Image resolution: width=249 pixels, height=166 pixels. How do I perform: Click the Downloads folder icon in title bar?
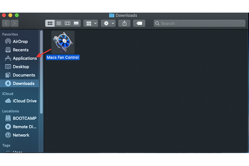click(112, 15)
